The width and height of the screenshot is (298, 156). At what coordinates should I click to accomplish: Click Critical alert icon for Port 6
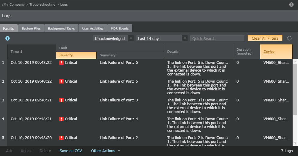[x=61, y=63]
